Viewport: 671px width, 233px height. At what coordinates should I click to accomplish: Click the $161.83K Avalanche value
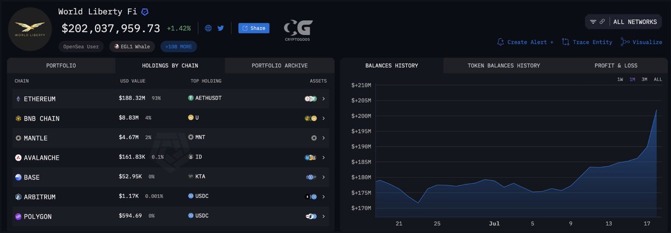pos(132,157)
